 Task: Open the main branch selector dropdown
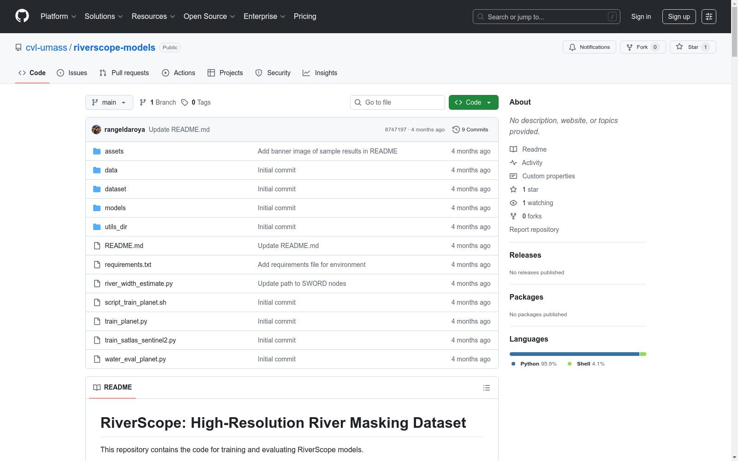coord(109,102)
